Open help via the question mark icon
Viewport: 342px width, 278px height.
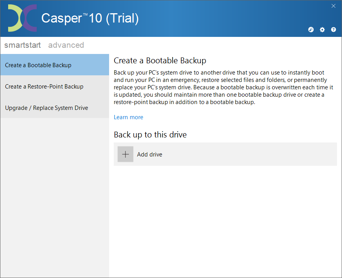[x=333, y=30]
